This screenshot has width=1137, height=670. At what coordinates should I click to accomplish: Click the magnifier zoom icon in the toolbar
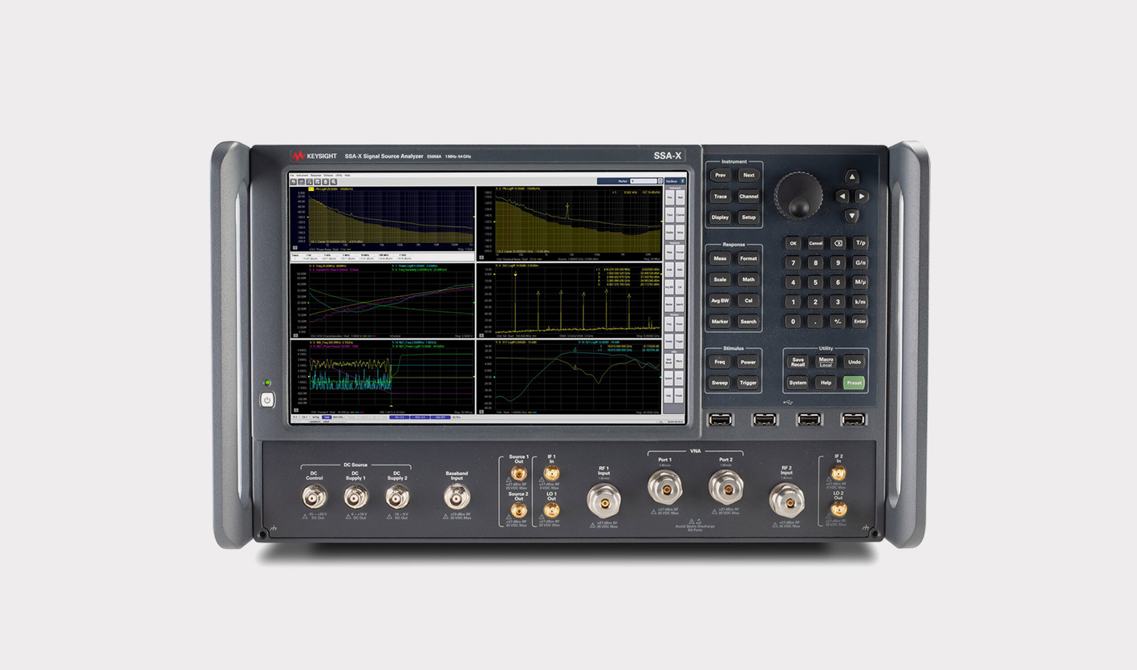click(x=334, y=182)
